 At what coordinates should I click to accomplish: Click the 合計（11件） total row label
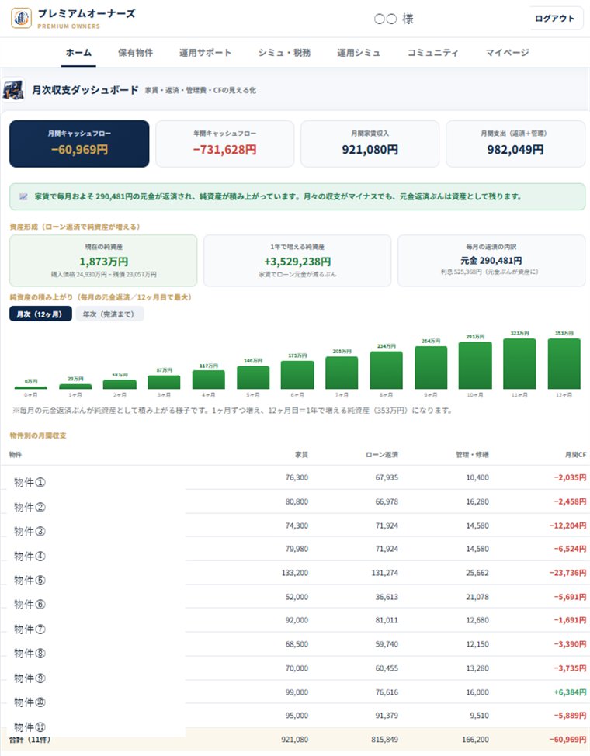[x=30, y=740]
